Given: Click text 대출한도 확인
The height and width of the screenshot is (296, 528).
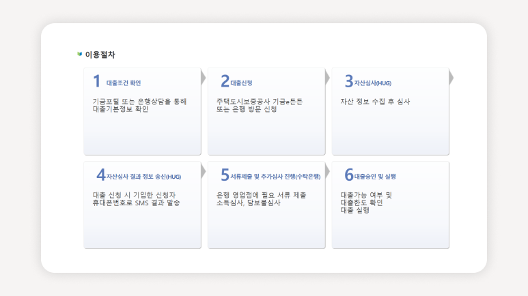Looking at the screenshot, I should tap(361, 203).
